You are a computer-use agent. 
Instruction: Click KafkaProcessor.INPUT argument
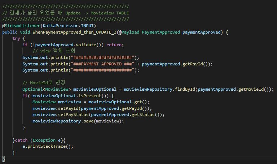coord(68,26)
